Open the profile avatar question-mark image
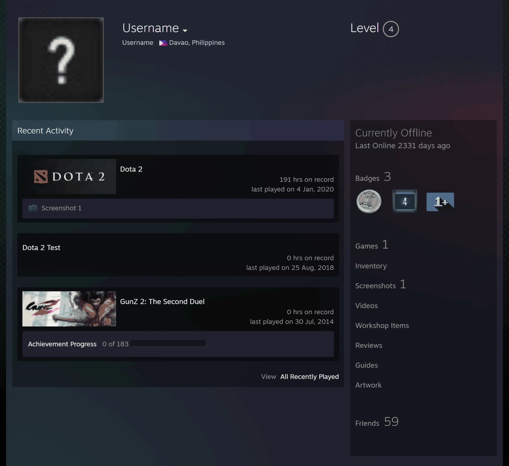 pyautogui.click(x=61, y=60)
